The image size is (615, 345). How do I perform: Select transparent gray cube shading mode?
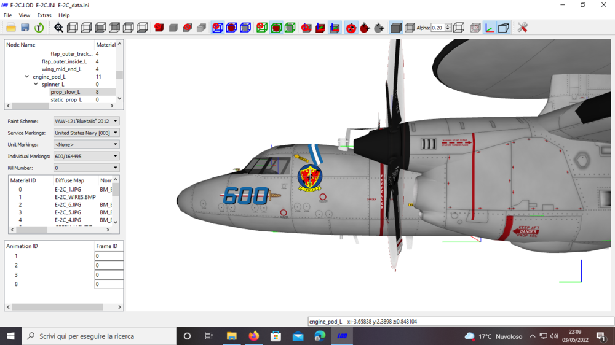410,28
